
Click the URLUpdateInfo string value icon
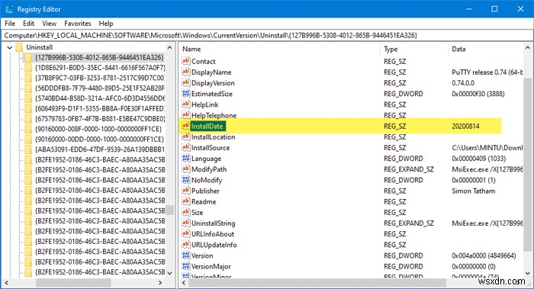click(185, 245)
